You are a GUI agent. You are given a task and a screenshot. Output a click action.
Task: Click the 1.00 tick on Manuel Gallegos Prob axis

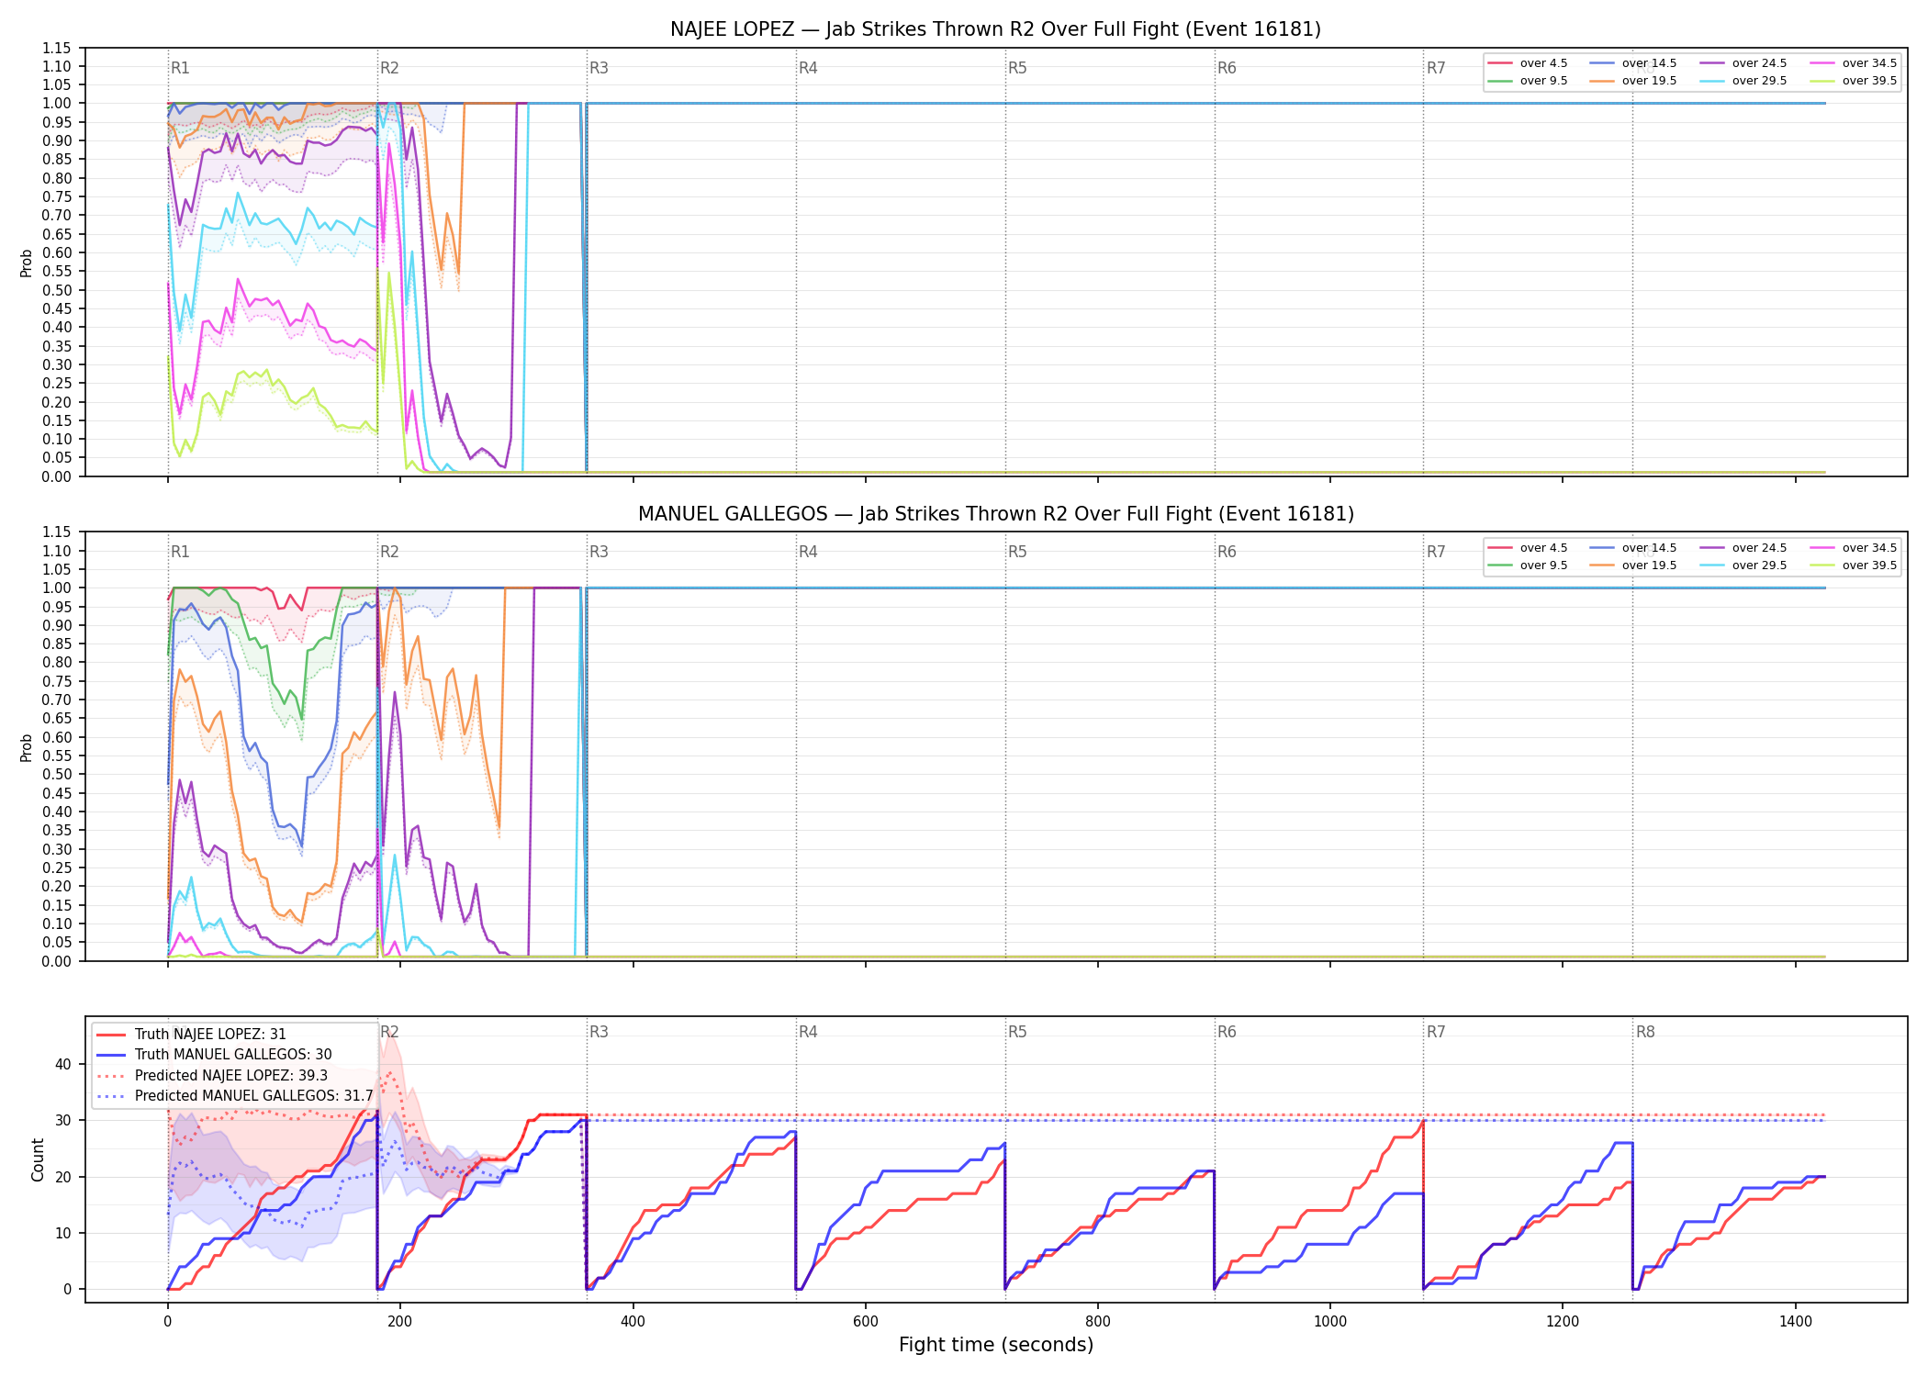point(57,588)
